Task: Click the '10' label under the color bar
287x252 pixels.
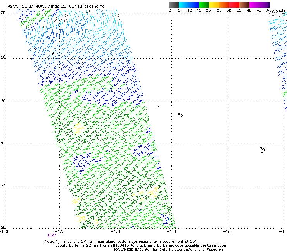Action: coord(190,10)
